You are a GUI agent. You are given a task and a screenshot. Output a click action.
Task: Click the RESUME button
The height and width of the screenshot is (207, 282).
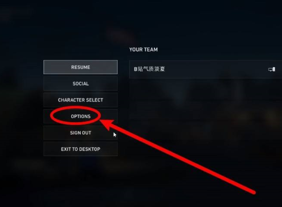click(81, 67)
